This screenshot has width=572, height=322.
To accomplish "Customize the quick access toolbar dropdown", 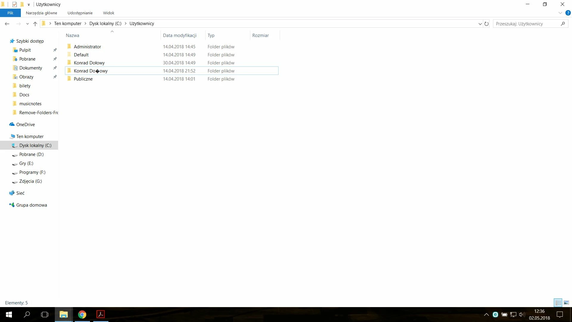I will (x=29, y=5).
